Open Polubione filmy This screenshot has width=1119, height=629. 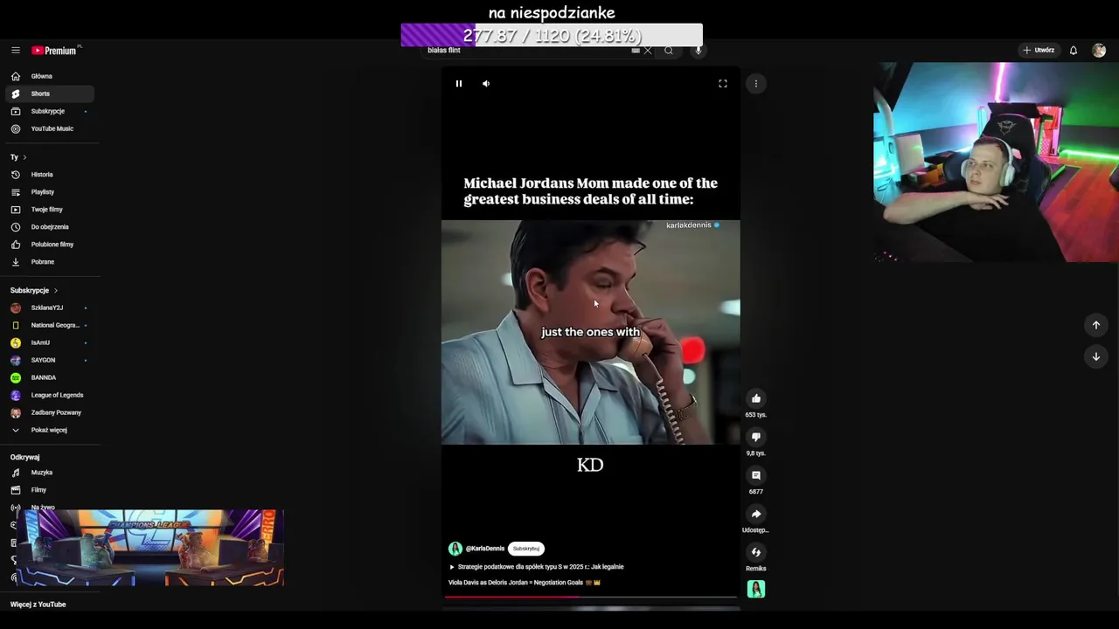coord(49,245)
